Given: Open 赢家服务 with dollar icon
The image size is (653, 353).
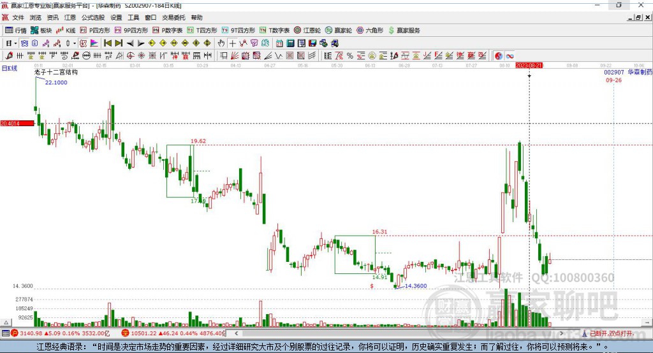Looking at the screenshot, I should click(404, 31).
